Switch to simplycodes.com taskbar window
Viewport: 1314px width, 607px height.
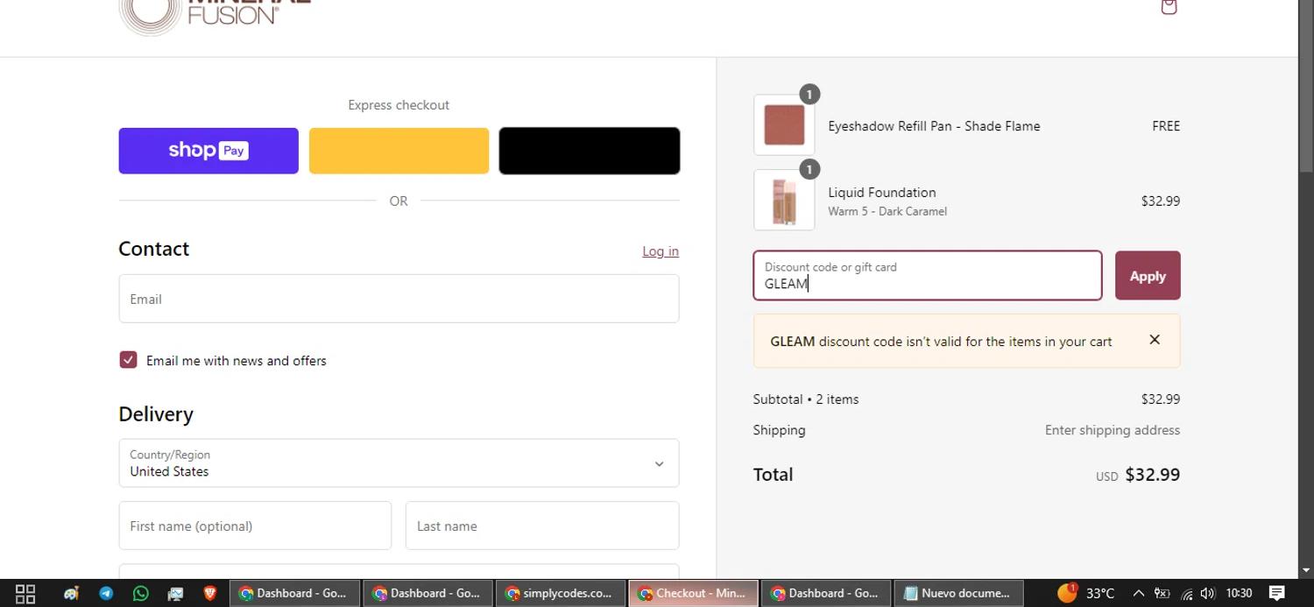561,593
